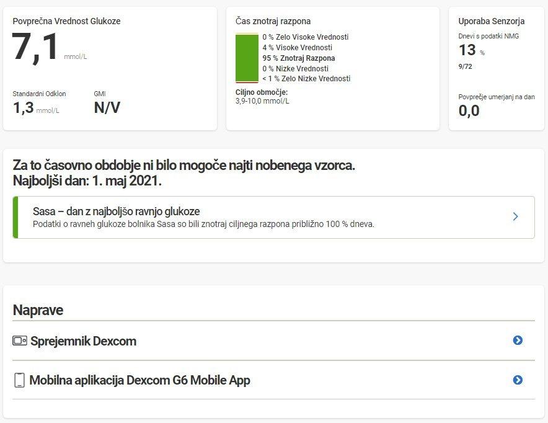This screenshot has height=423, width=548.
Task: Open Sprejemnik Dexcom details via blue arrow
Action: click(x=518, y=341)
